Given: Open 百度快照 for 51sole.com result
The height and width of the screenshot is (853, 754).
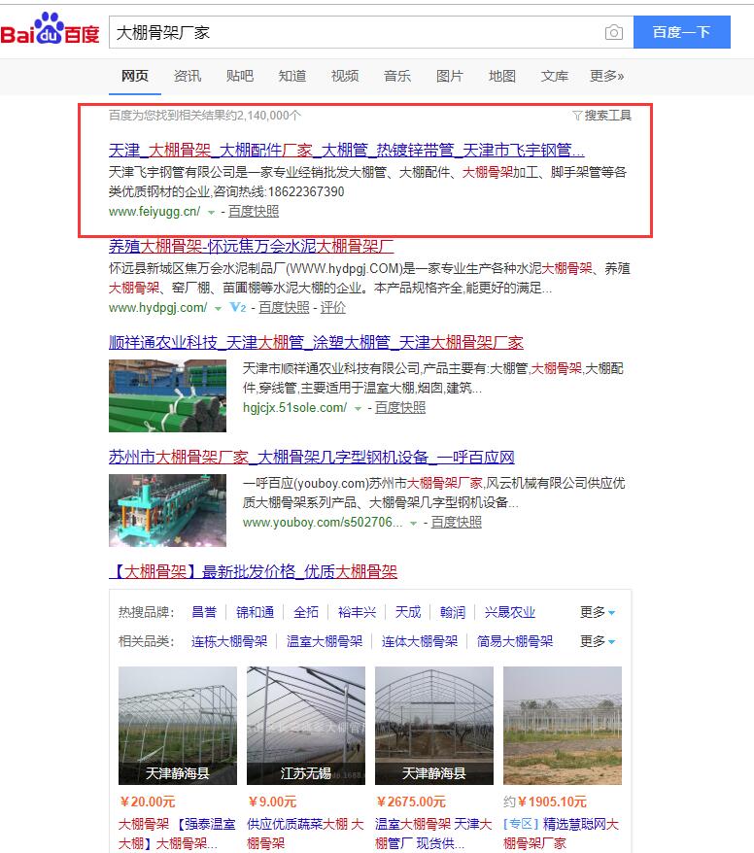Looking at the screenshot, I should (x=400, y=407).
